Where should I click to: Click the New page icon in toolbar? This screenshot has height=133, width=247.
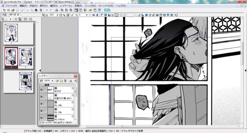(4, 10)
